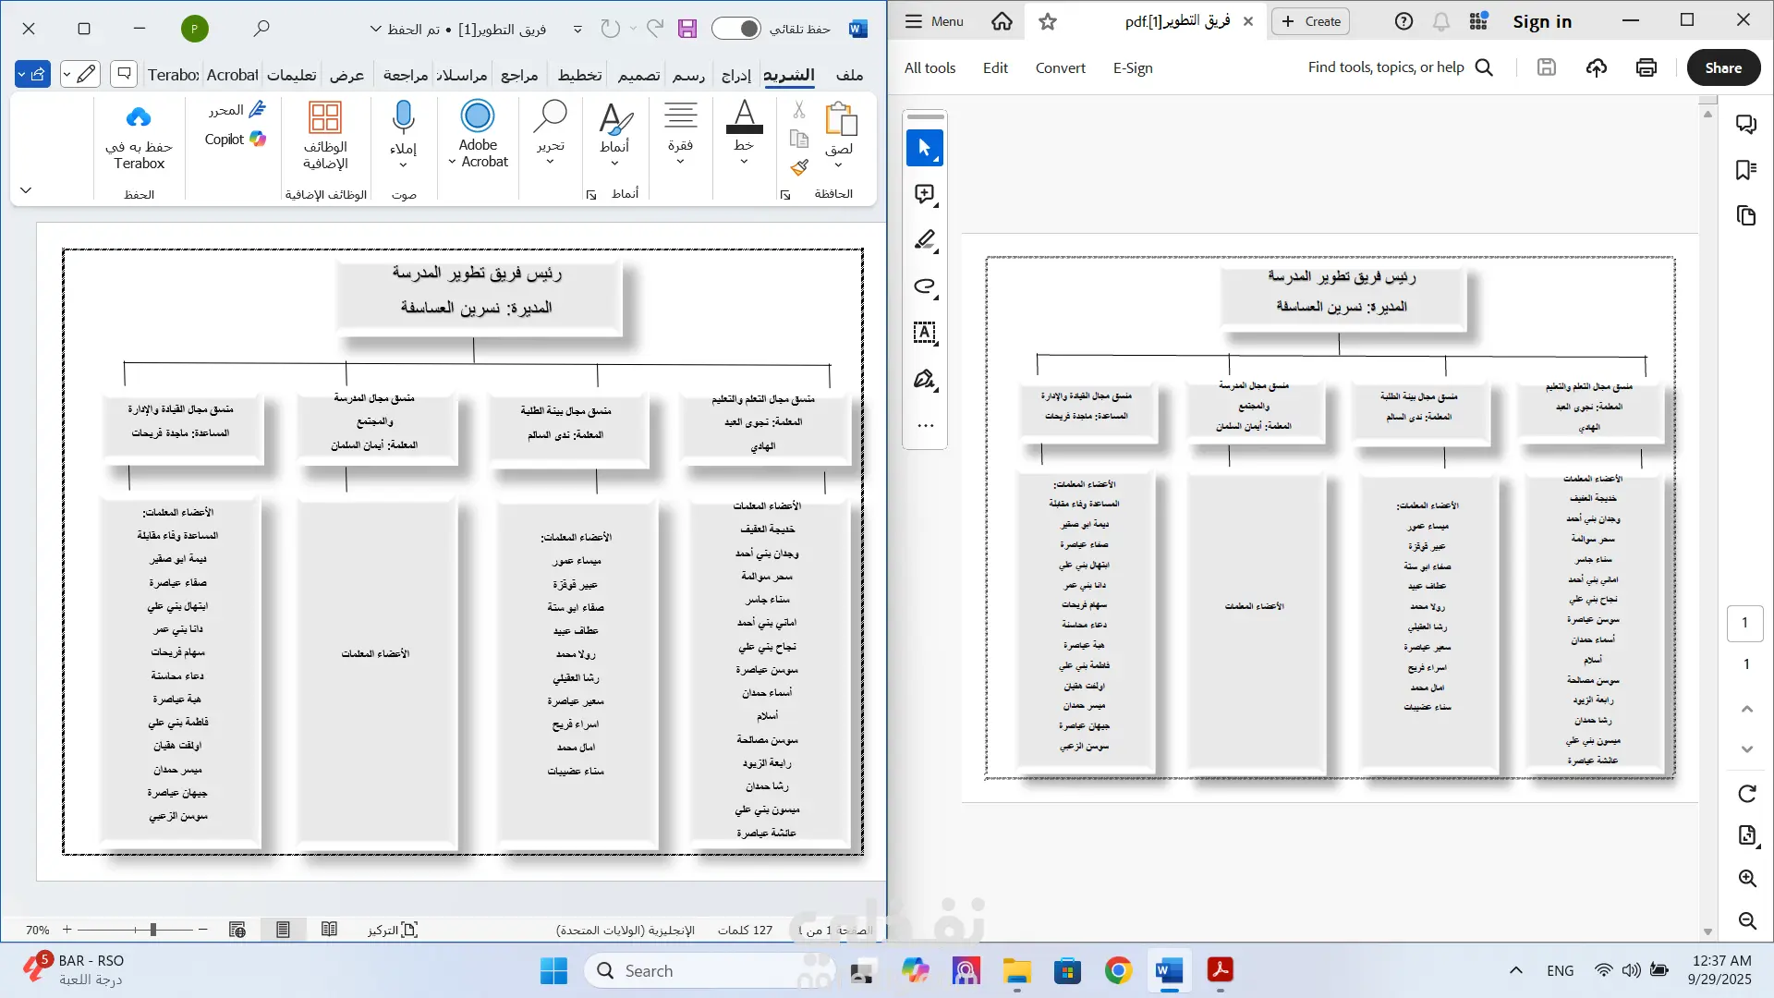Image resolution: width=1774 pixels, height=998 pixels.
Task: Collapse the Word ribbon chevron
Action: [26, 190]
